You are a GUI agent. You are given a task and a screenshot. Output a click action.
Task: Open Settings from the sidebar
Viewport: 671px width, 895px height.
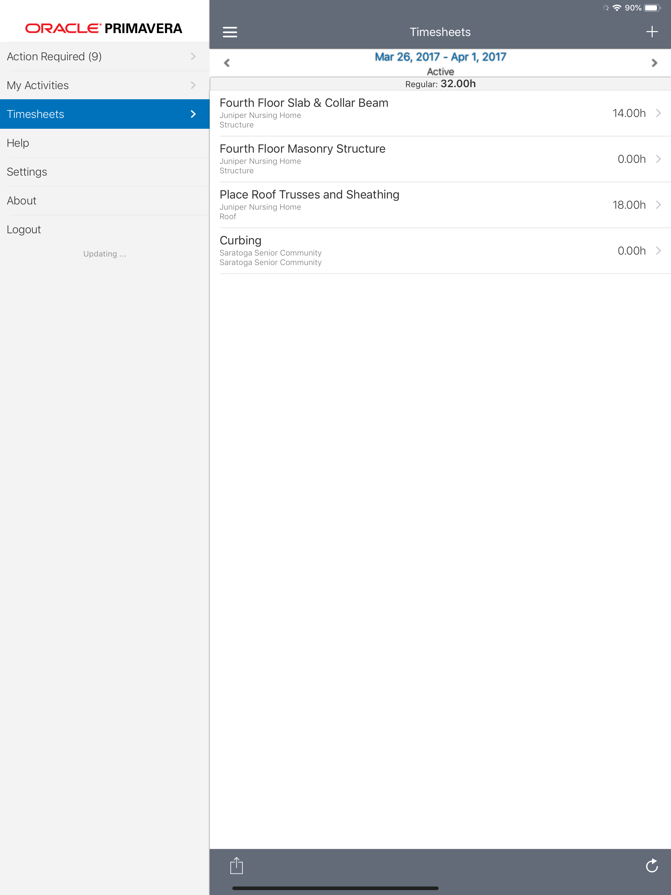[105, 172]
